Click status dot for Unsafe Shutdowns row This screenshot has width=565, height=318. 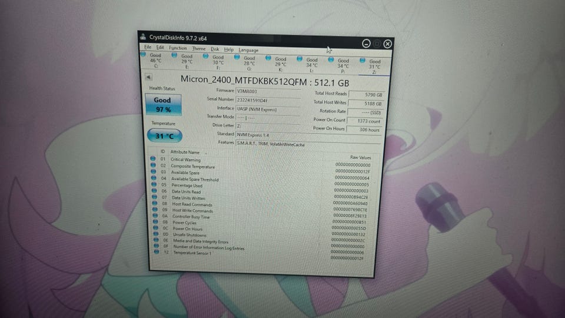coord(156,234)
